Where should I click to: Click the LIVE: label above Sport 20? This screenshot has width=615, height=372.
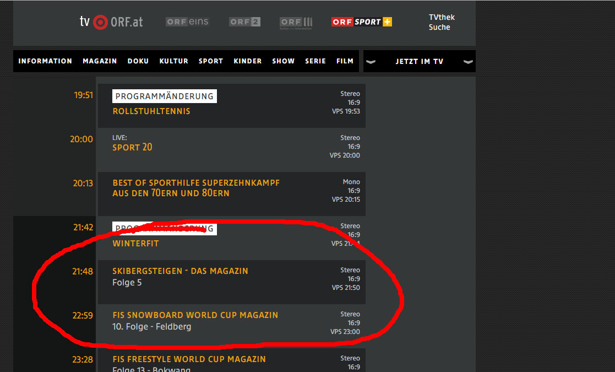pos(119,138)
